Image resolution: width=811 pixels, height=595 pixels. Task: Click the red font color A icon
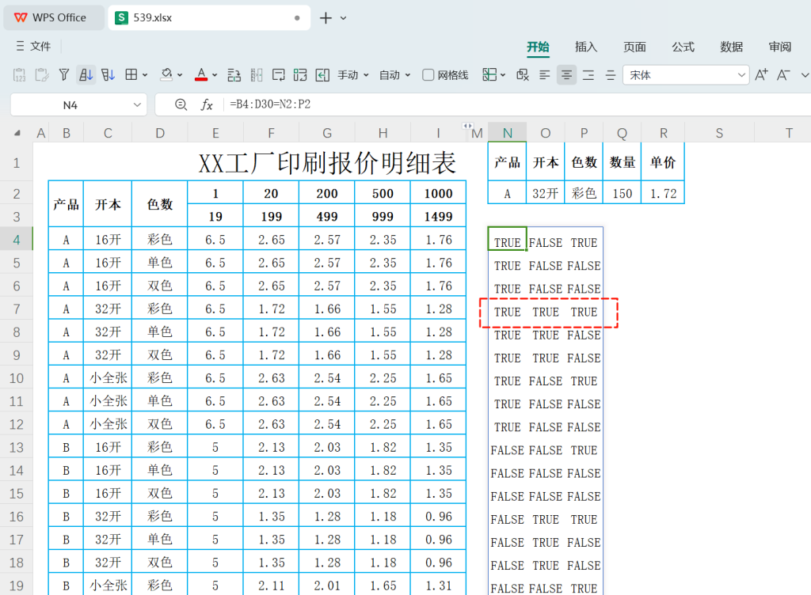pyautogui.click(x=201, y=75)
